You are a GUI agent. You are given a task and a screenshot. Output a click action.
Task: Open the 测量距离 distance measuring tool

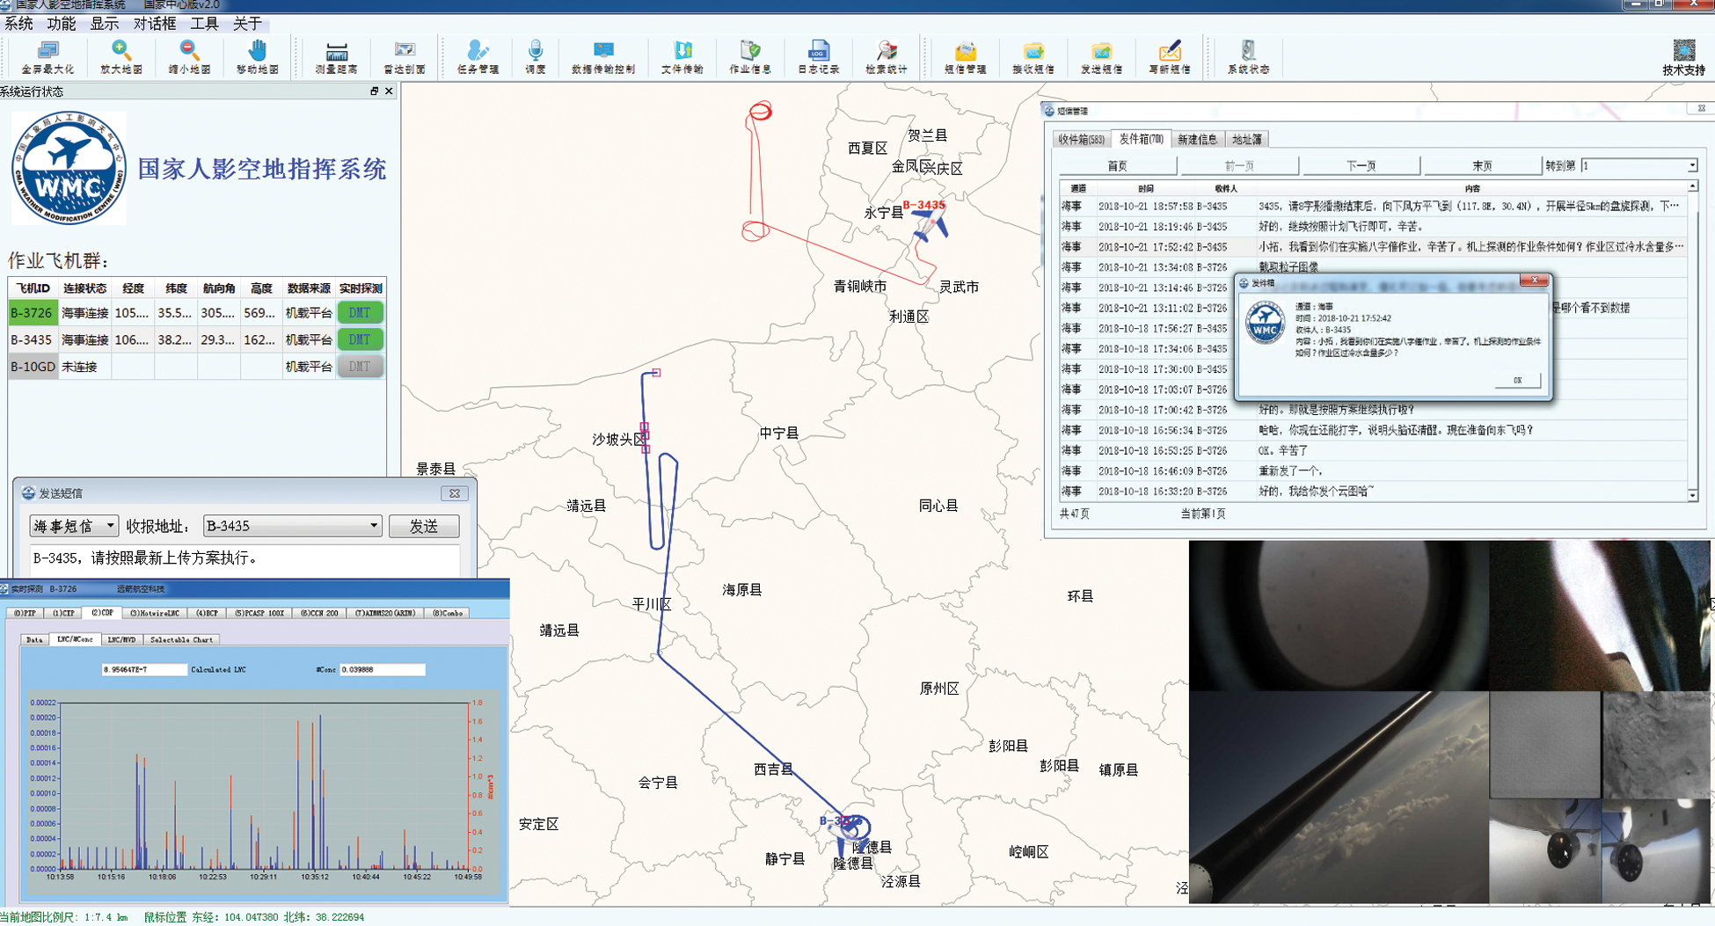pos(336,56)
